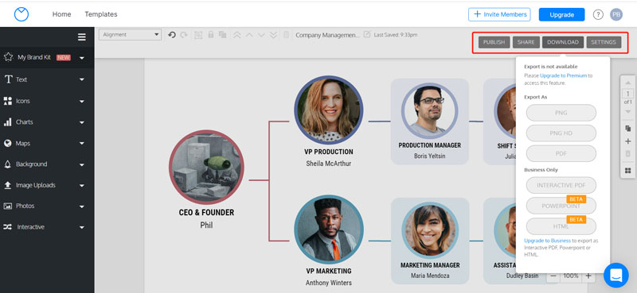Open the help question mark icon
637x293 pixels.
[x=598, y=14]
